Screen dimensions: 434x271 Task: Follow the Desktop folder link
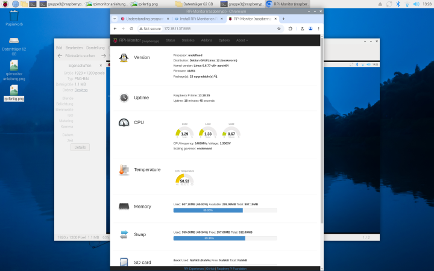(81, 90)
